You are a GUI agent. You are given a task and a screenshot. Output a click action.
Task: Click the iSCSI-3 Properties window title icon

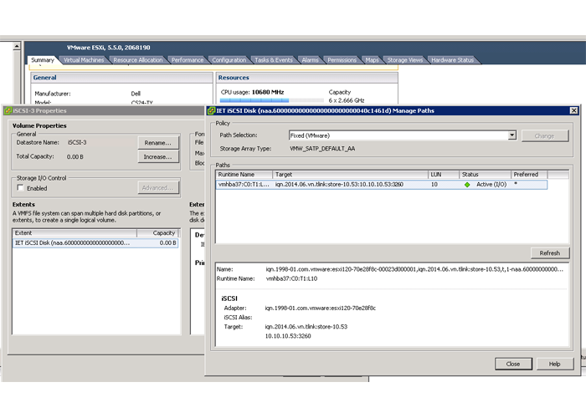[x=6, y=110]
